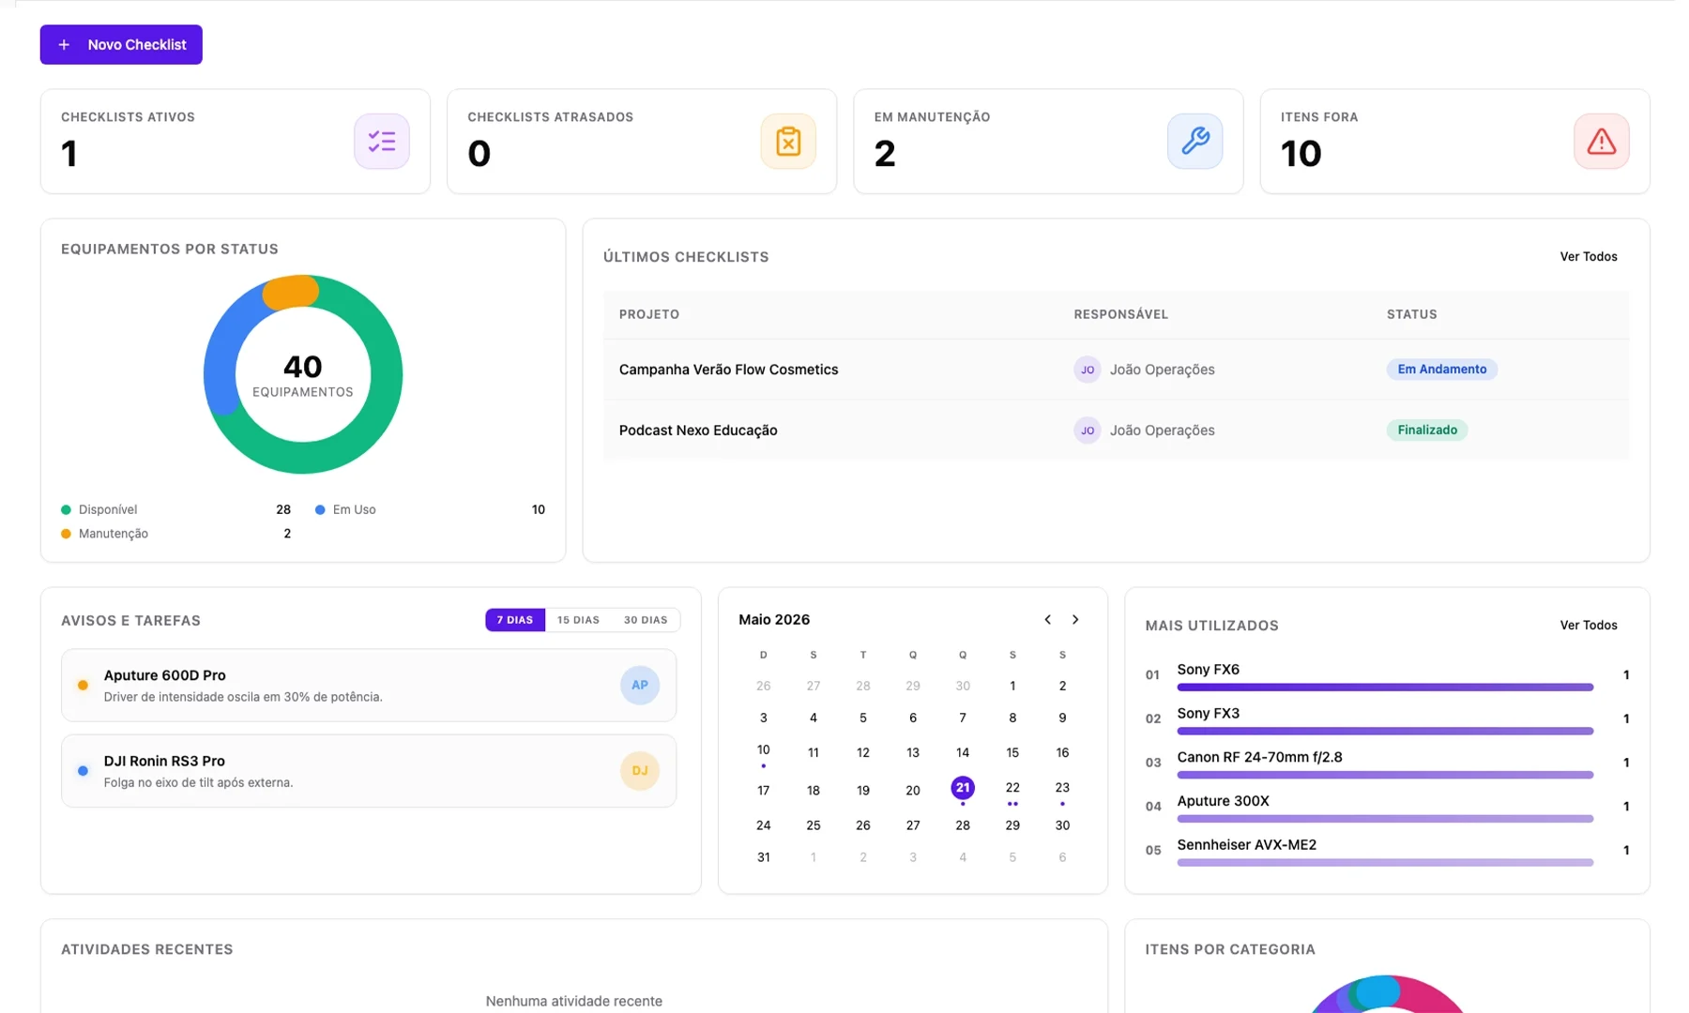Select day 23 in the calendar
This screenshot has width=1689, height=1013.
[1062, 788]
